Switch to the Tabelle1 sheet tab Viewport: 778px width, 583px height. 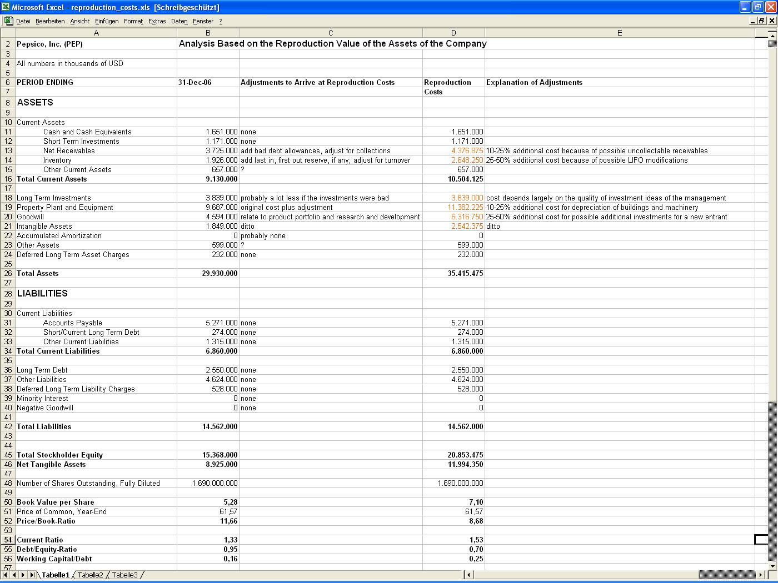(56, 575)
